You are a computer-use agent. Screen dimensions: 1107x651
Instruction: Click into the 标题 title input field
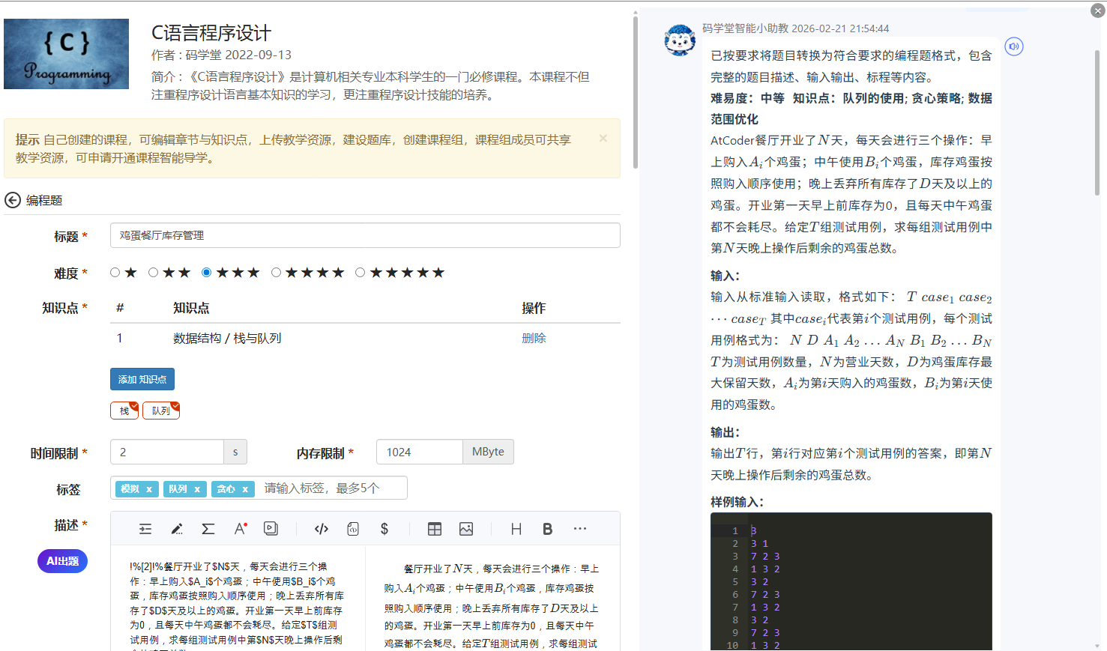(x=365, y=235)
